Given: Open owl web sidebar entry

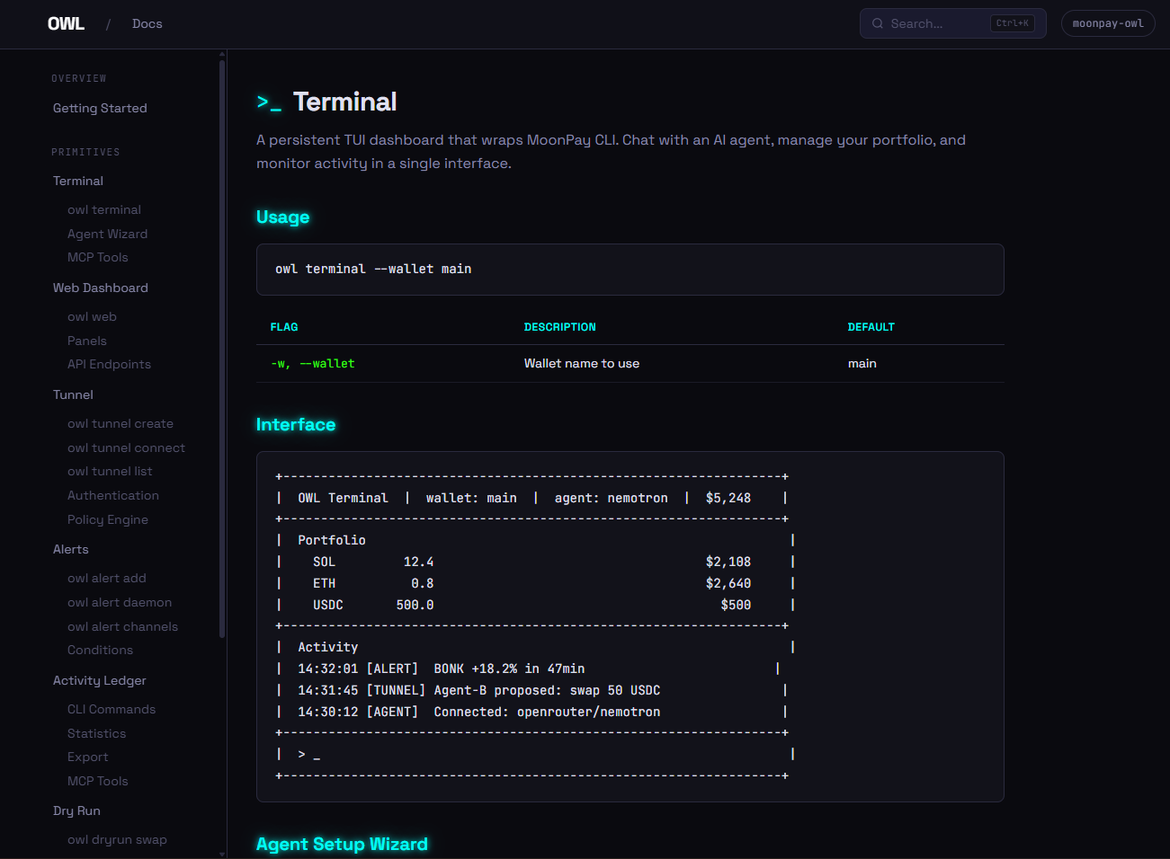Looking at the screenshot, I should coord(92,316).
